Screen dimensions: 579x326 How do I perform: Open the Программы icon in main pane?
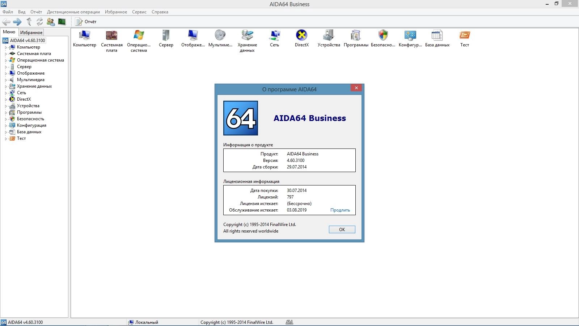point(356,35)
